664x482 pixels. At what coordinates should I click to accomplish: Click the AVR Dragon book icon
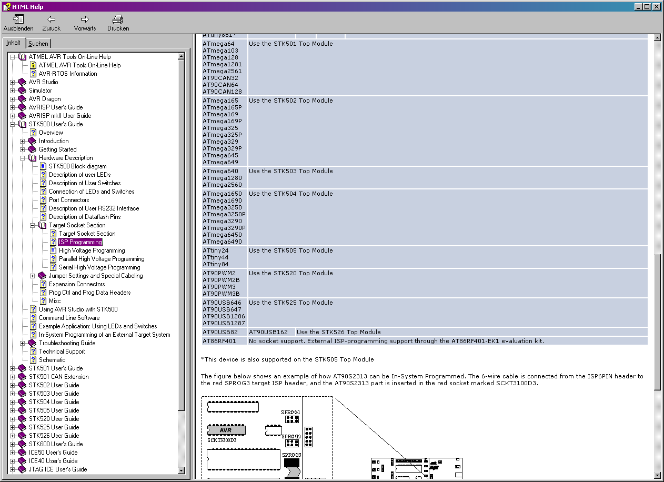coord(22,99)
